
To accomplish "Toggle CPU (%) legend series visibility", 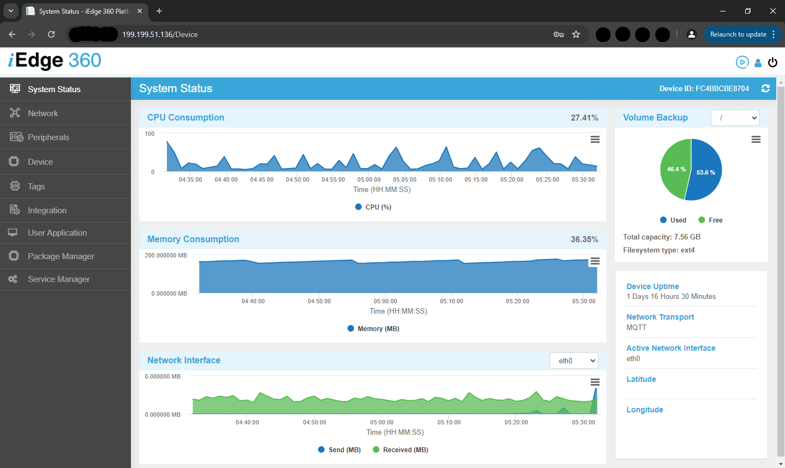I will pos(374,207).
